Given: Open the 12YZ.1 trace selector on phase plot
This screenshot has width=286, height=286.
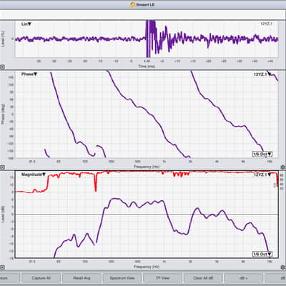Looking at the screenshot, I should 262,74.
